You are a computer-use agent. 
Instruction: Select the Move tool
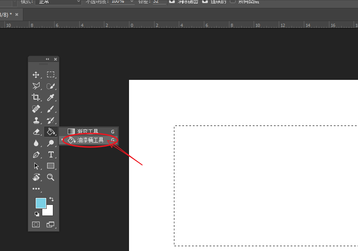pos(36,75)
